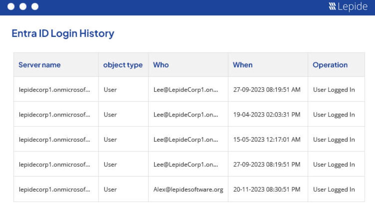Select login entry dated 20-11-2023 08:30:51 PM
375x211 pixels.
point(267,189)
